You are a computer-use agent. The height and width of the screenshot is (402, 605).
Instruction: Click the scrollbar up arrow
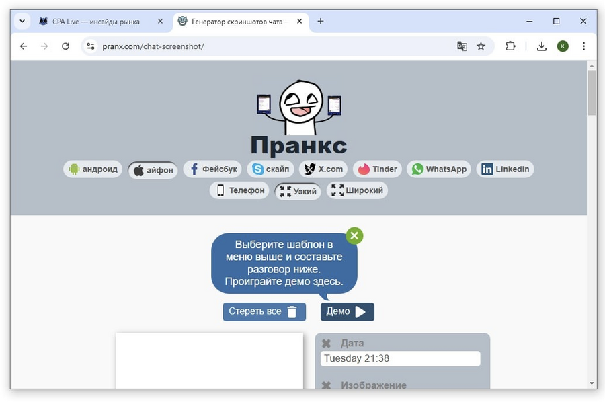pos(592,65)
